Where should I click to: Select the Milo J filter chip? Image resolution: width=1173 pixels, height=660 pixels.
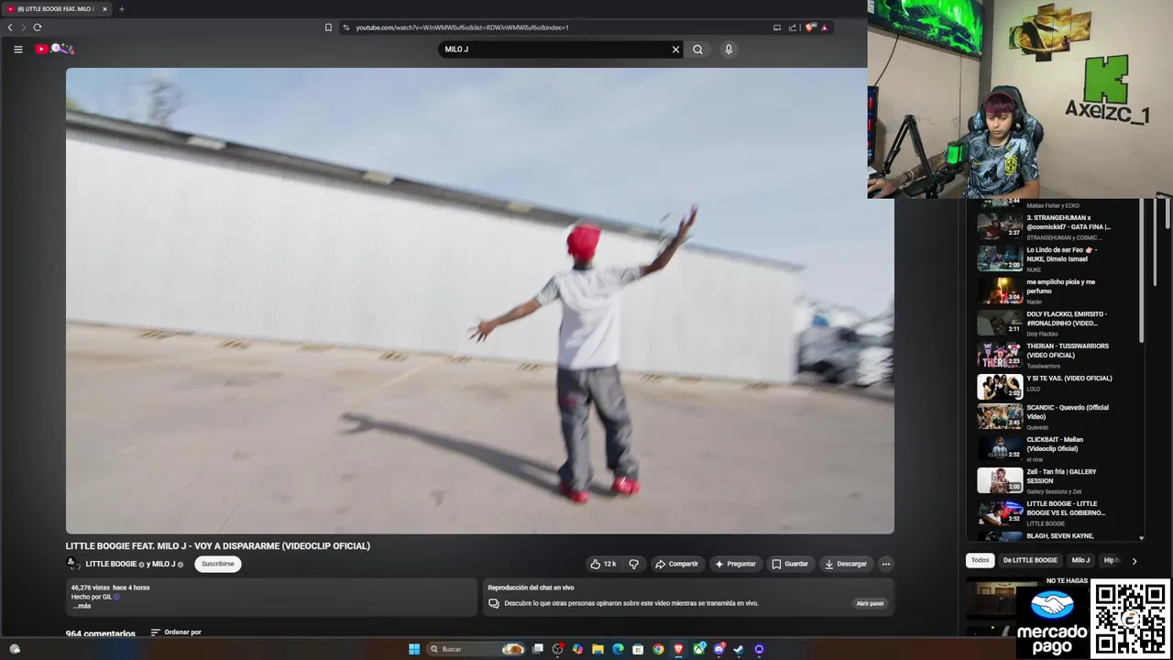click(x=1081, y=560)
